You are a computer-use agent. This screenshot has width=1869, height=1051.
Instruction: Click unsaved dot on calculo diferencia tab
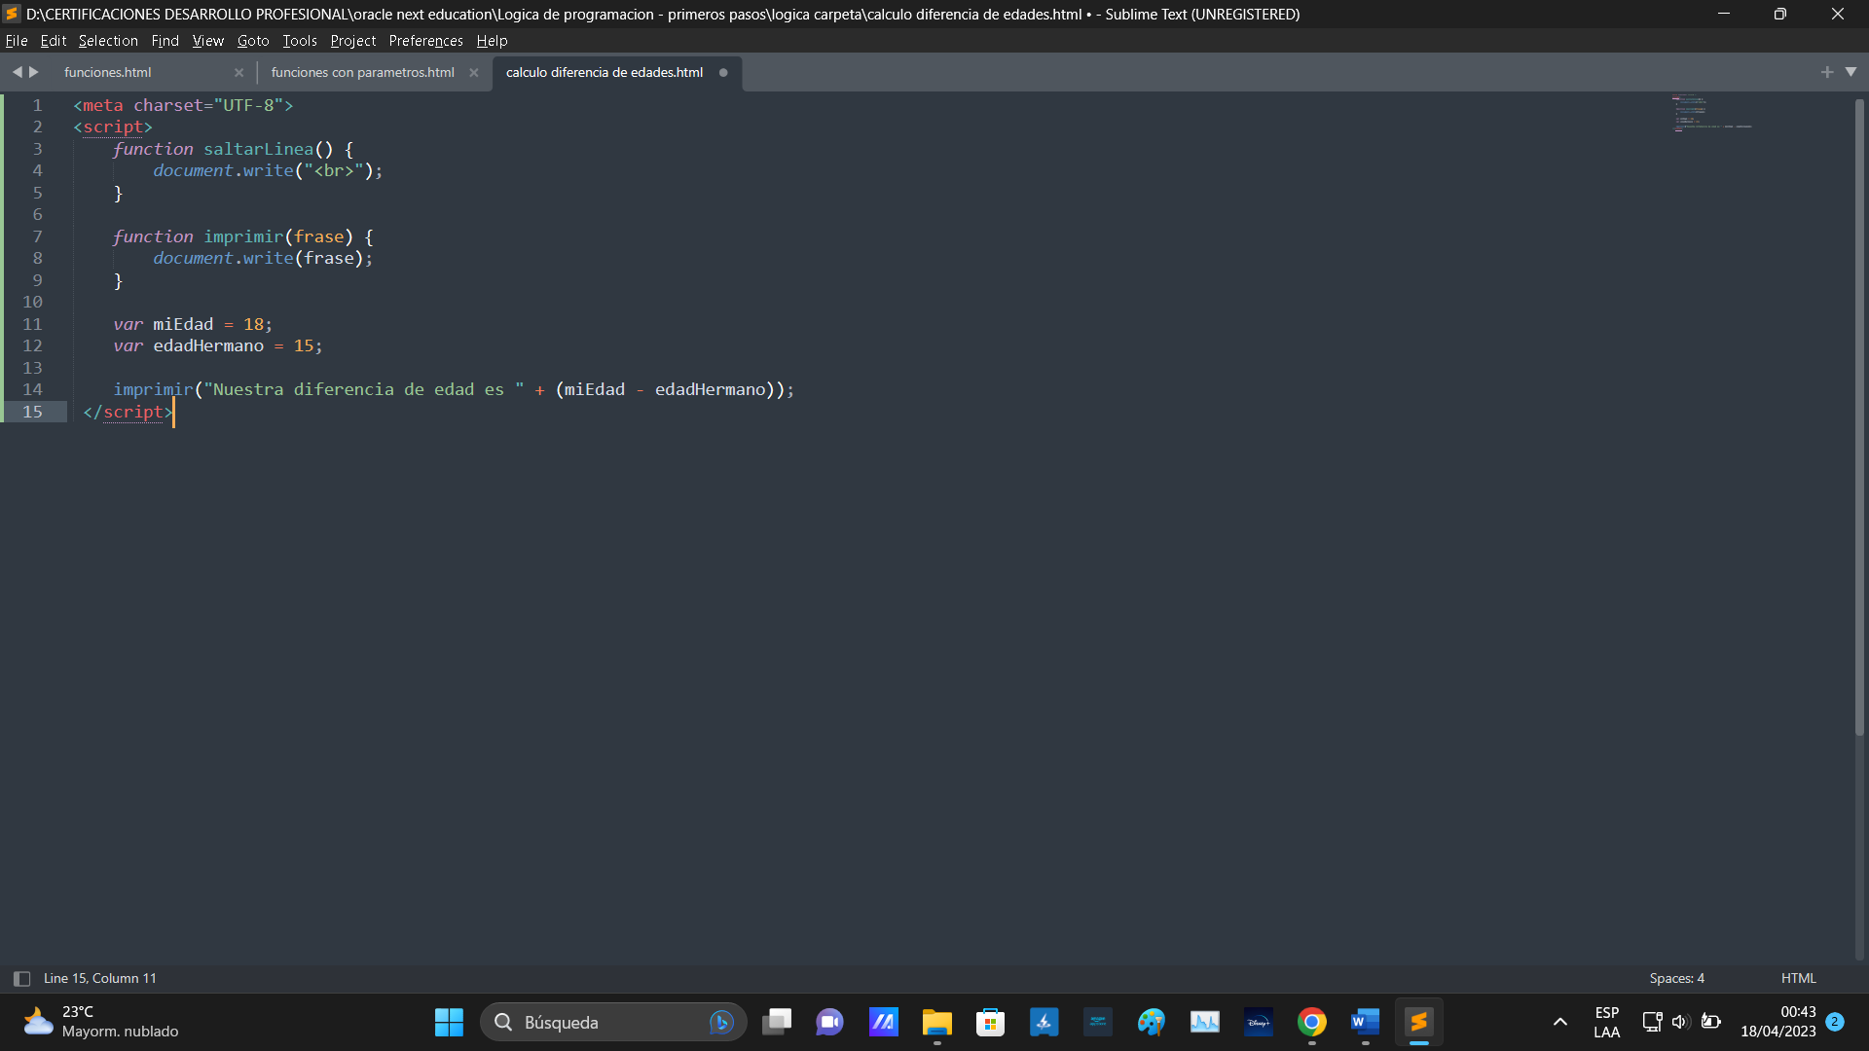[723, 73]
